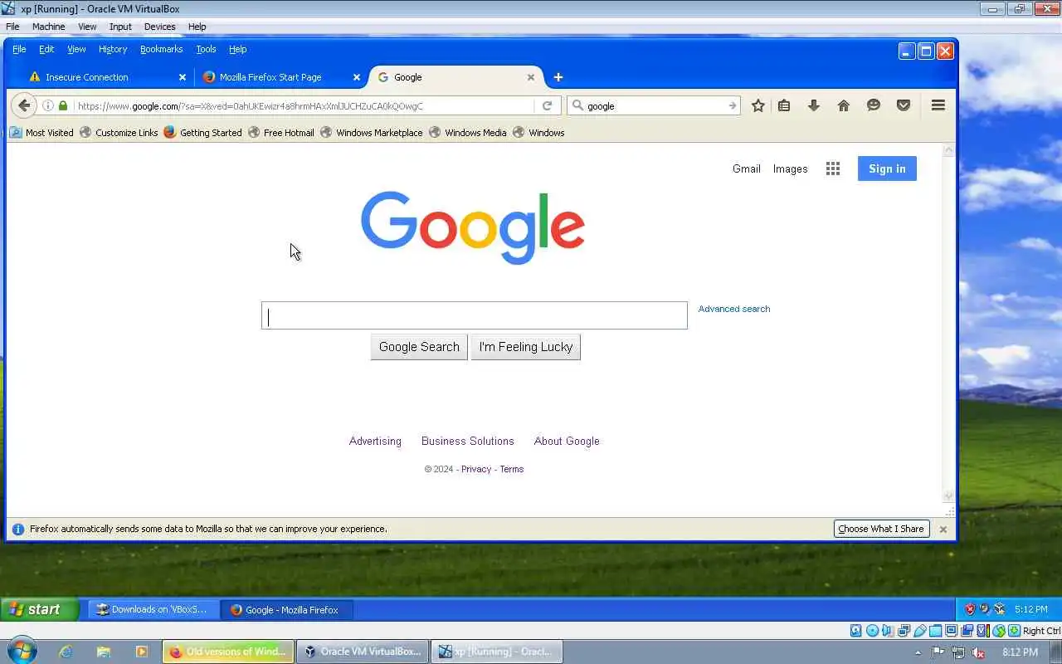Dismiss the Firefox data notification bar

[943, 529]
